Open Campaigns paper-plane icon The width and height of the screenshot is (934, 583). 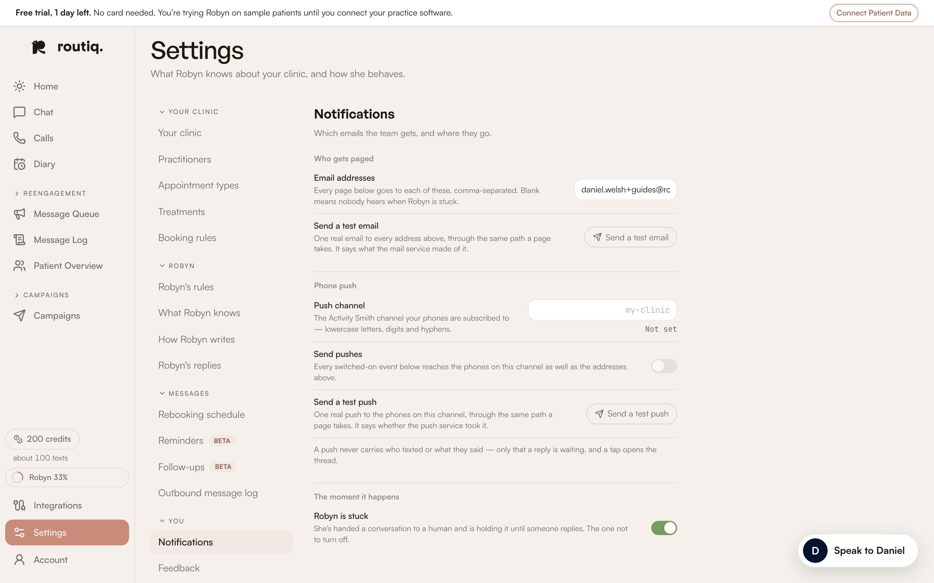(x=19, y=315)
